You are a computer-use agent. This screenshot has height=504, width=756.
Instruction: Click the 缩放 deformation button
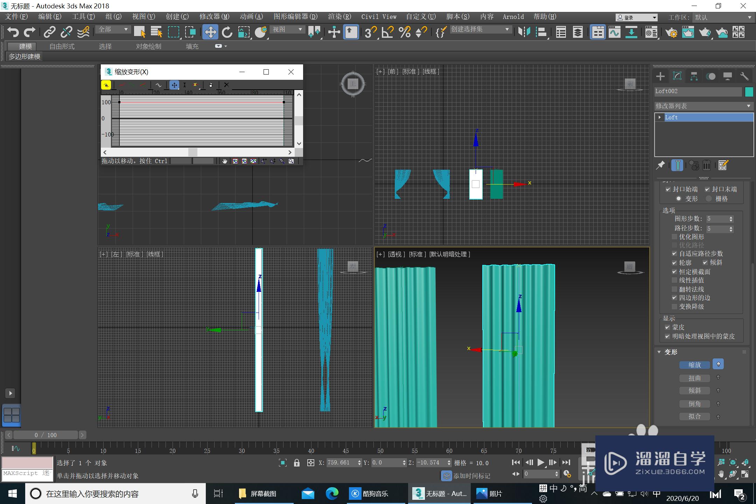pyautogui.click(x=695, y=365)
